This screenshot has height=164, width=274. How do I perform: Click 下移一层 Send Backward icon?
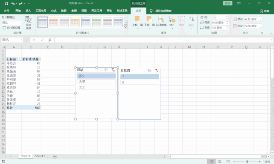pos(149,19)
